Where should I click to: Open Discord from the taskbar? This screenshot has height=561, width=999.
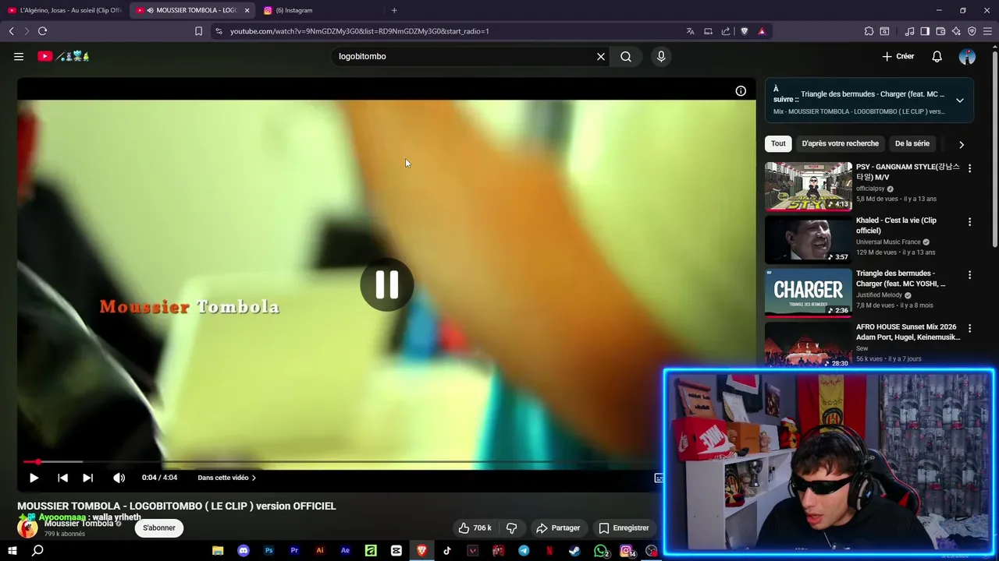tap(243, 551)
